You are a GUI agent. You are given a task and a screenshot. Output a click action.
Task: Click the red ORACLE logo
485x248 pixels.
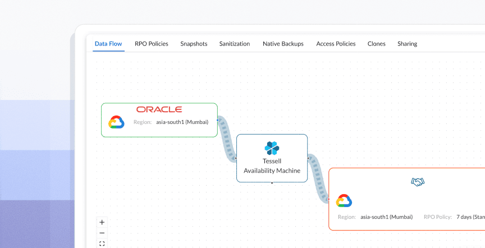(159, 109)
